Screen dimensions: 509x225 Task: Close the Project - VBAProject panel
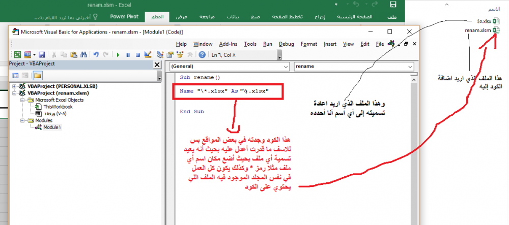click(x=157, y=65)
